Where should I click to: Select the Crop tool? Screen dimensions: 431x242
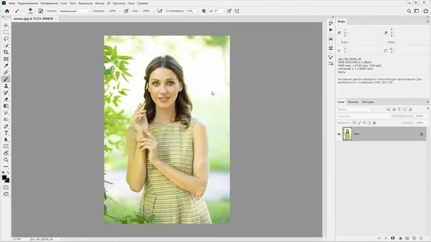coord(6,52)
